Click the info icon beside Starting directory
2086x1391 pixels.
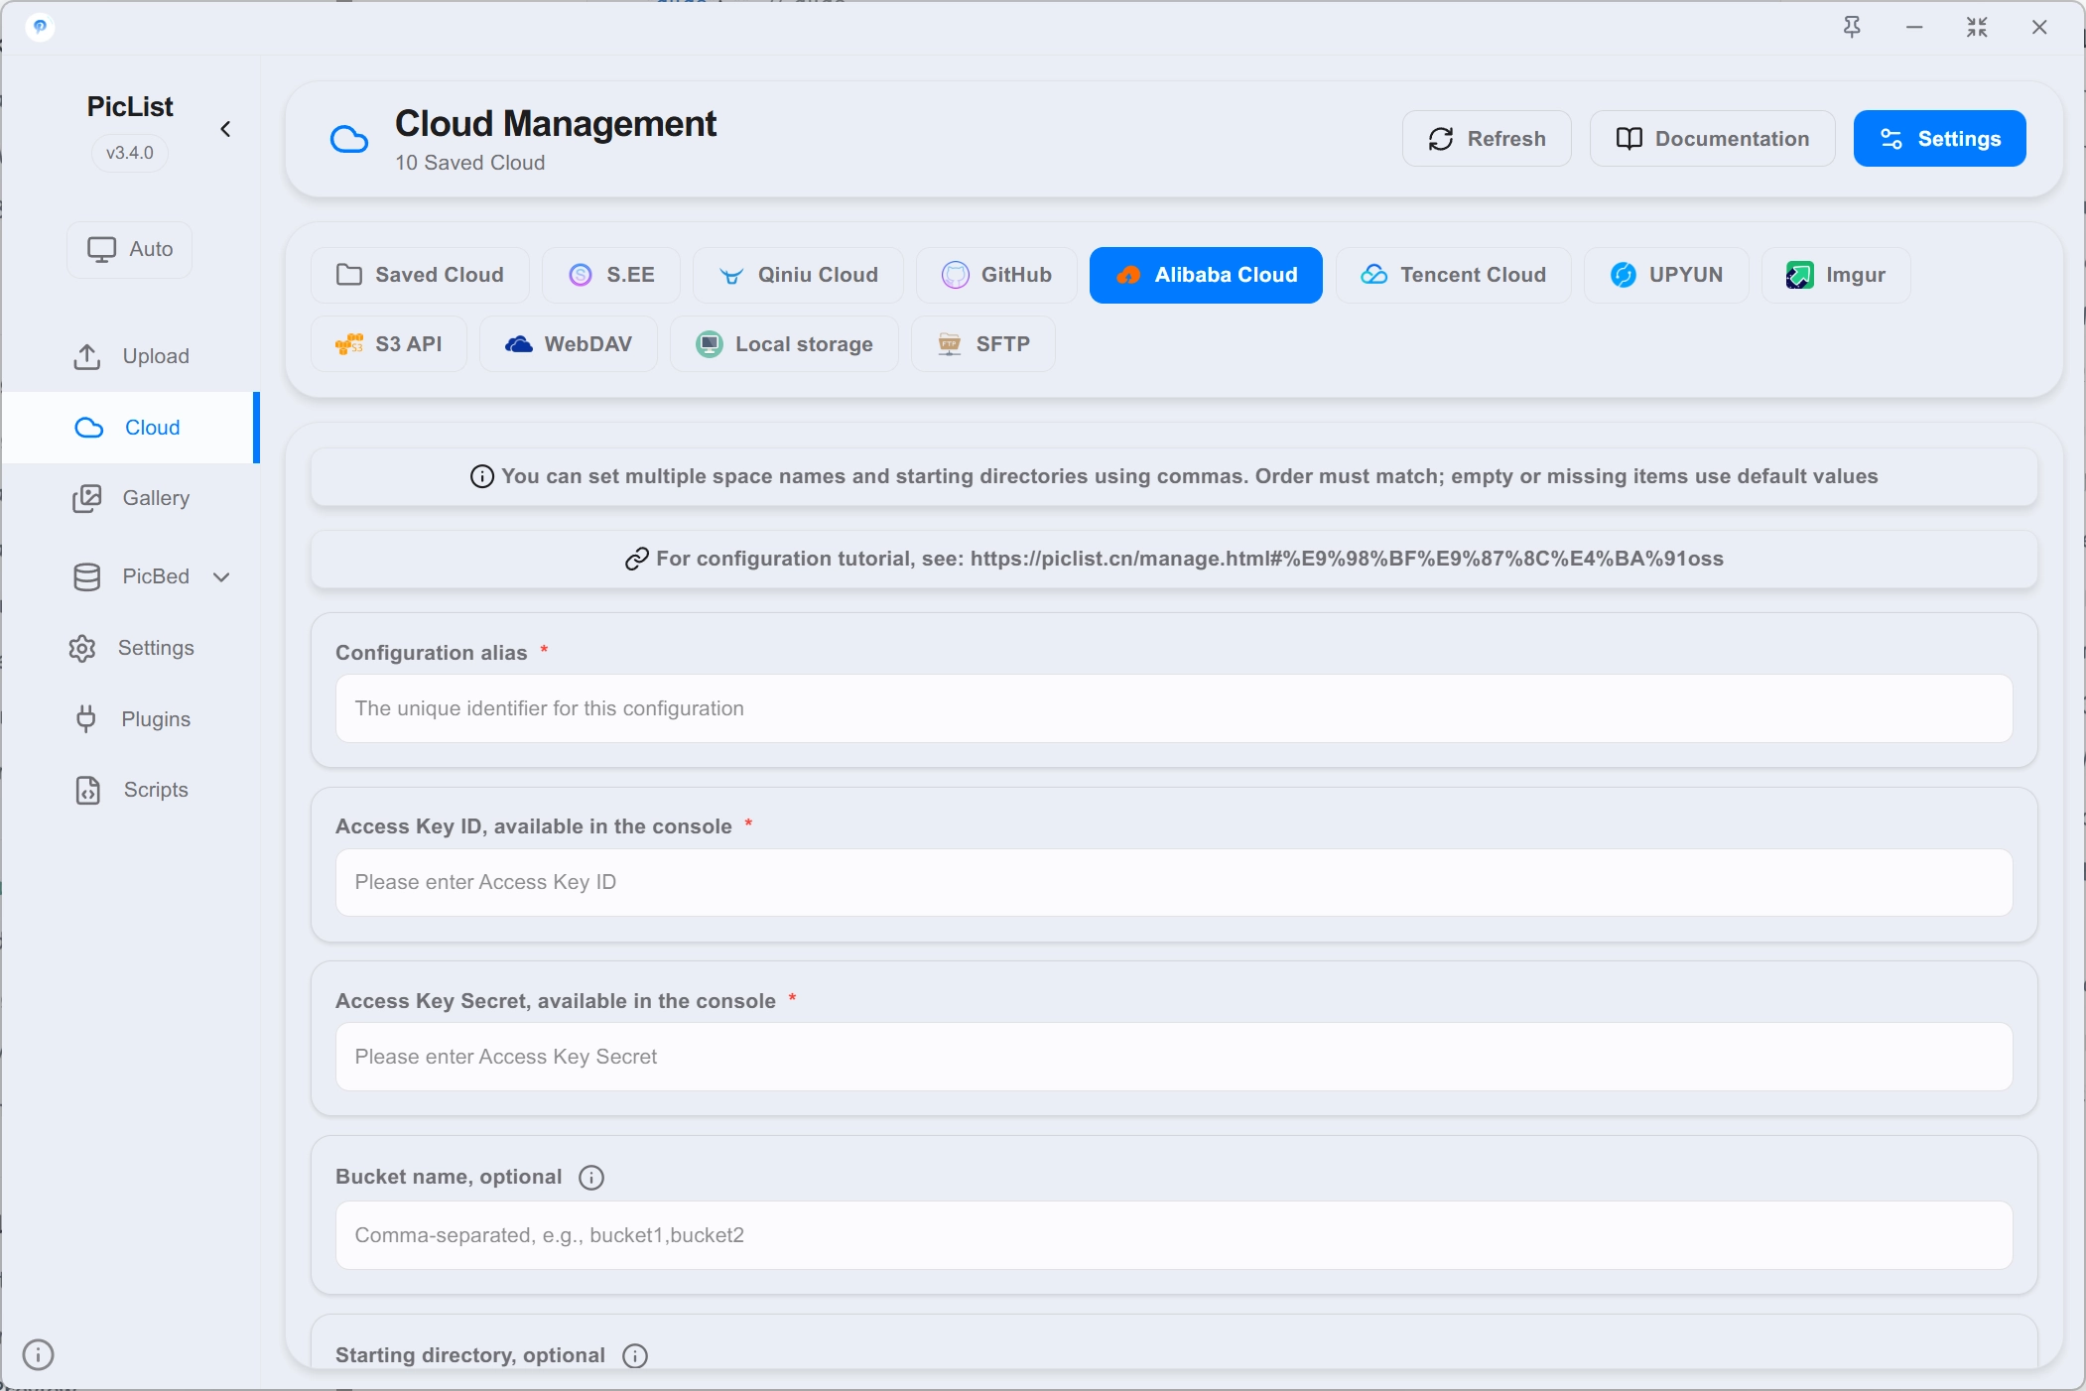point(635,1356)
